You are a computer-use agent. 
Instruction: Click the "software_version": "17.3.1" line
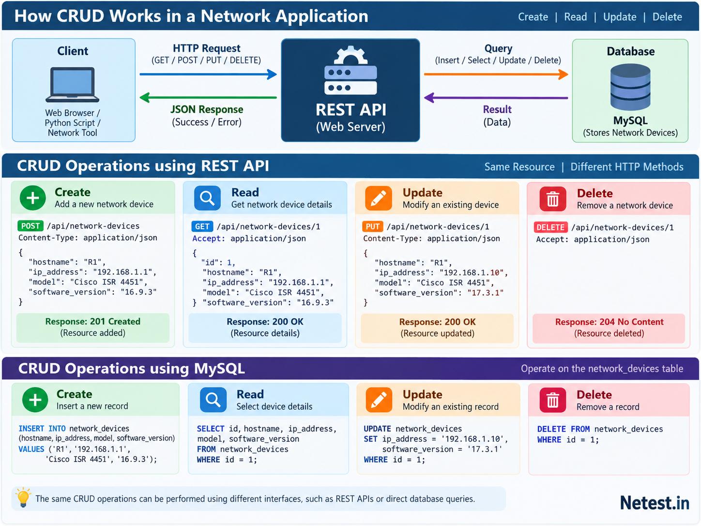[x=439, y=293]
